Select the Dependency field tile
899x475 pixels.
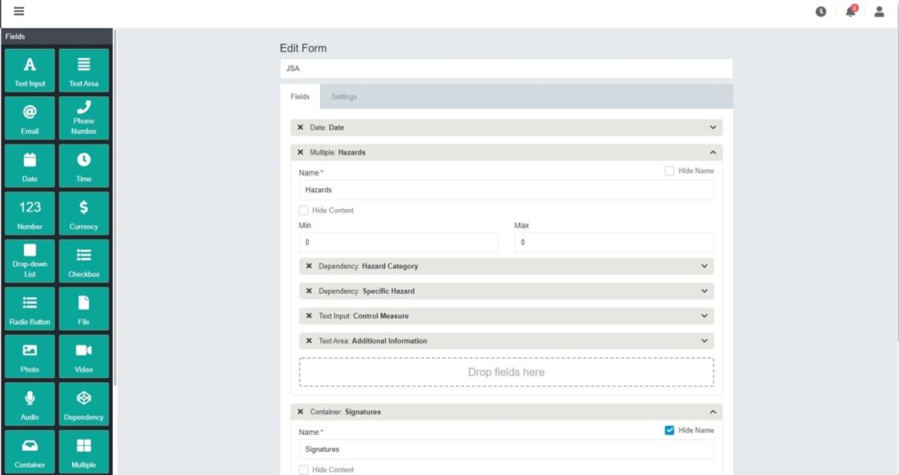click(x=83, y=404)
